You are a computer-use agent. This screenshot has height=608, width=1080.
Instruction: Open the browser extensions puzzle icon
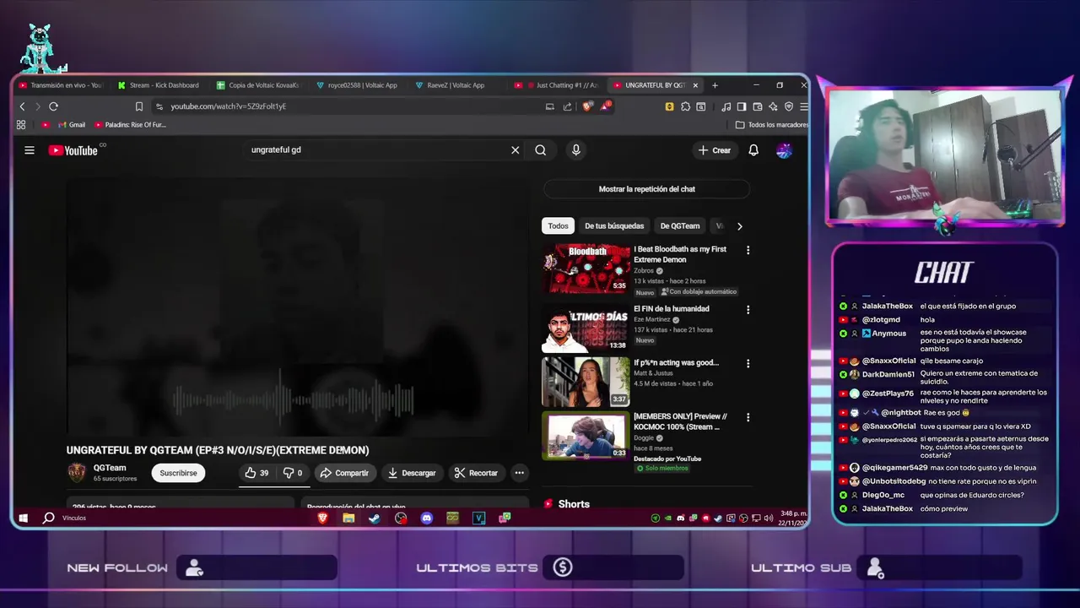click(x=685, y=106)
